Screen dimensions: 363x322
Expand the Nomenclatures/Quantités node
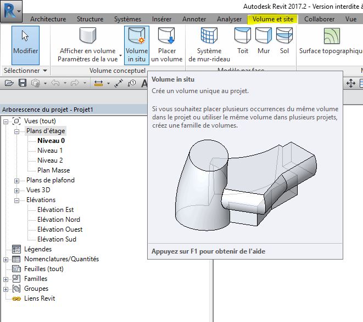[6, 260]
